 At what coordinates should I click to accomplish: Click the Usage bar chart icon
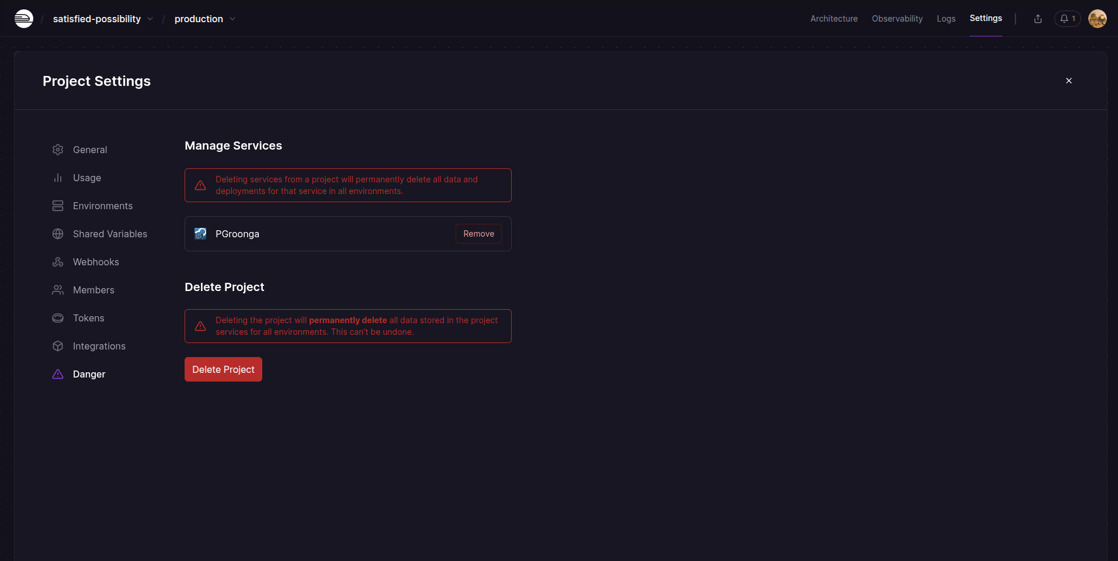pos(58,178)
